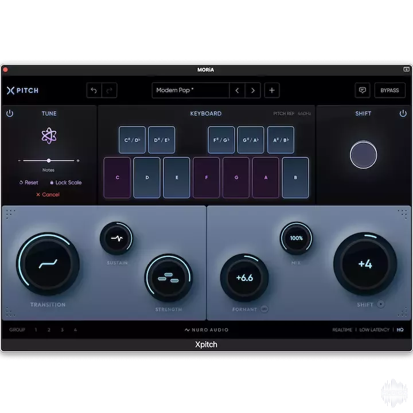Viewport: 413px width, 413px height.
Task: Select group 2
Action: click(x=49, y=330)
